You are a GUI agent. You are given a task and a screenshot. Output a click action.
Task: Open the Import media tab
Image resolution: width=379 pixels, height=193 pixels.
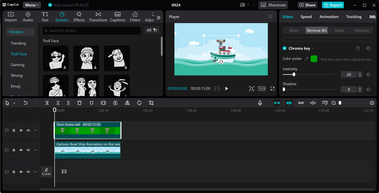[x=11, y=17]
